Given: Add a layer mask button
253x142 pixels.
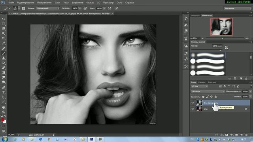Looking at the screenshot, I should (x=227, y=135).
